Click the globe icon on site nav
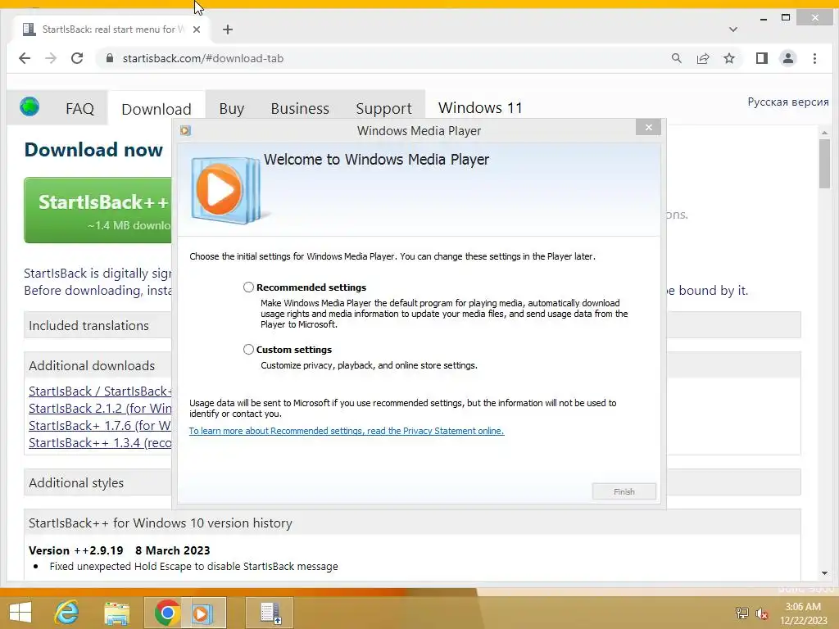The image size is (839, 629). coord(29,106)
